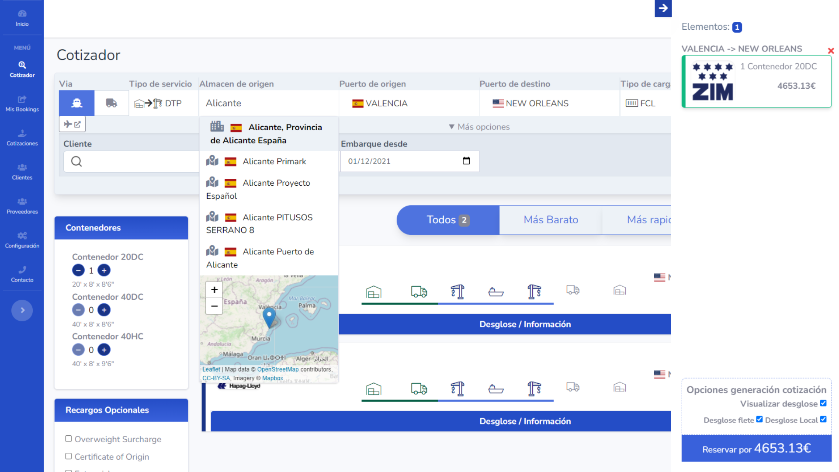Open the CC-BY-SA license link
This screenshot has height=472, width=839.
[216, 378]
